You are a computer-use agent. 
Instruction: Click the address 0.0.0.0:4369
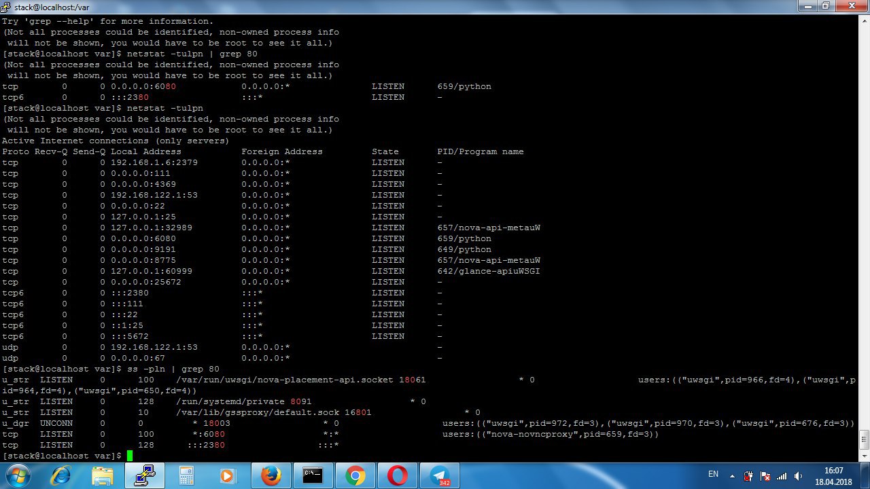tap(143, 185)
